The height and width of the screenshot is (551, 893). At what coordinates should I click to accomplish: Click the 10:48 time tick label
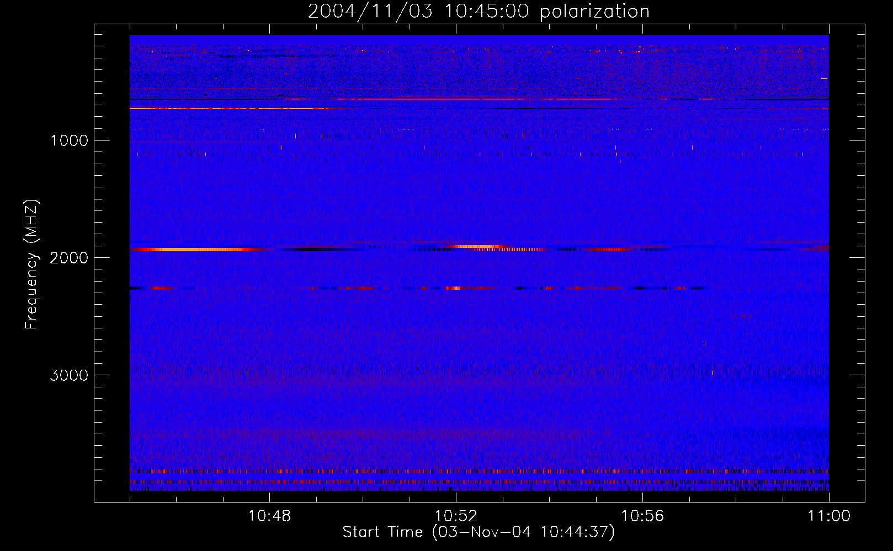tap(269, 516)
